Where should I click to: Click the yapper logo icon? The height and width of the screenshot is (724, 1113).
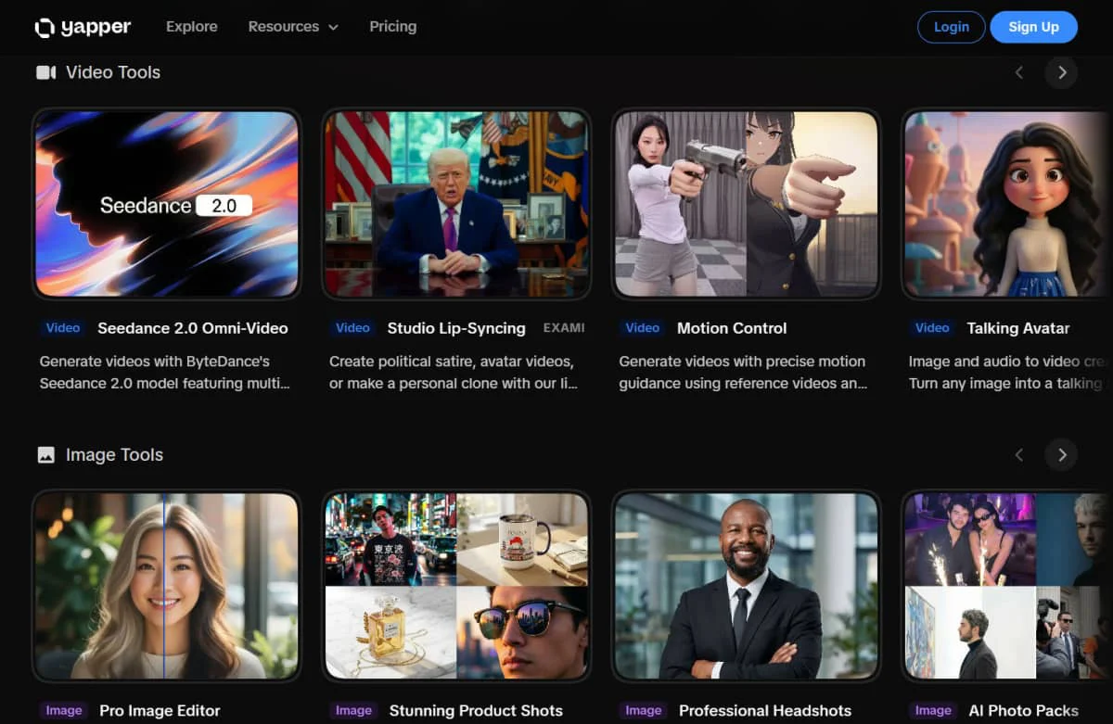click(45, 28)
